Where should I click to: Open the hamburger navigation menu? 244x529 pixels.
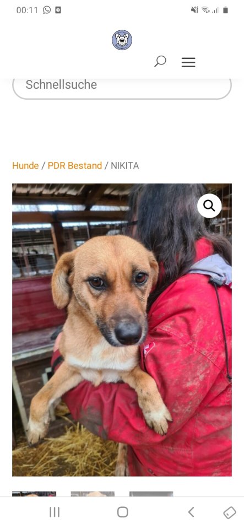pos(188,62)
